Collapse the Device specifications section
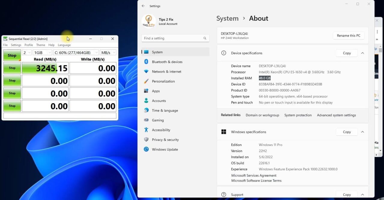This screenshot has height=200, width=384. point(362,53)
